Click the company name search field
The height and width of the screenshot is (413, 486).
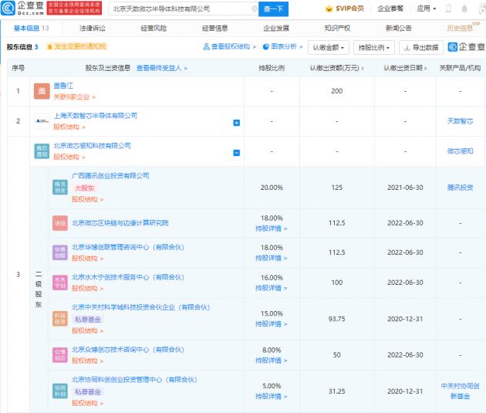pyautogui.click(x=177, y=9)
